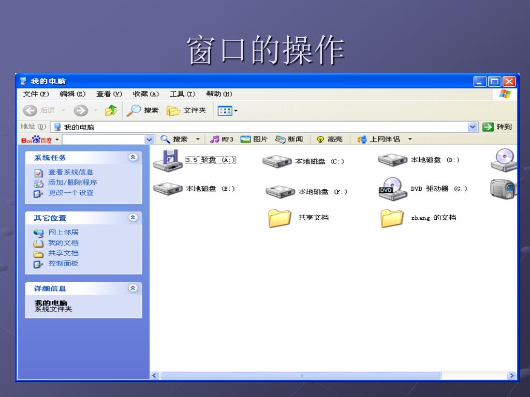This screenshot has height=397, width=530.
Task: Open views dropdown arrow
Action: coord(236,111)
